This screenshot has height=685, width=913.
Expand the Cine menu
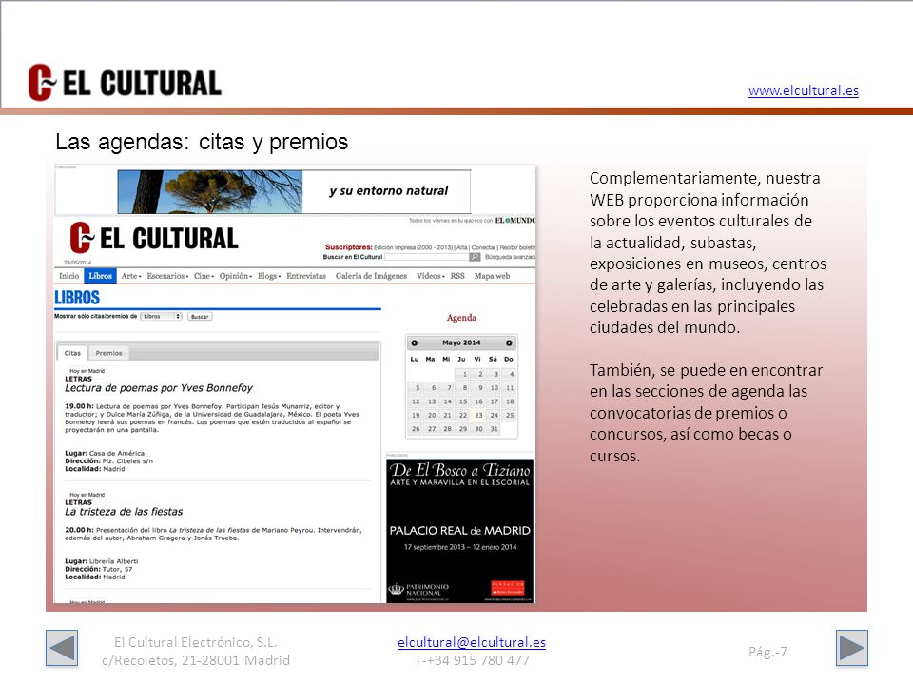204,276
